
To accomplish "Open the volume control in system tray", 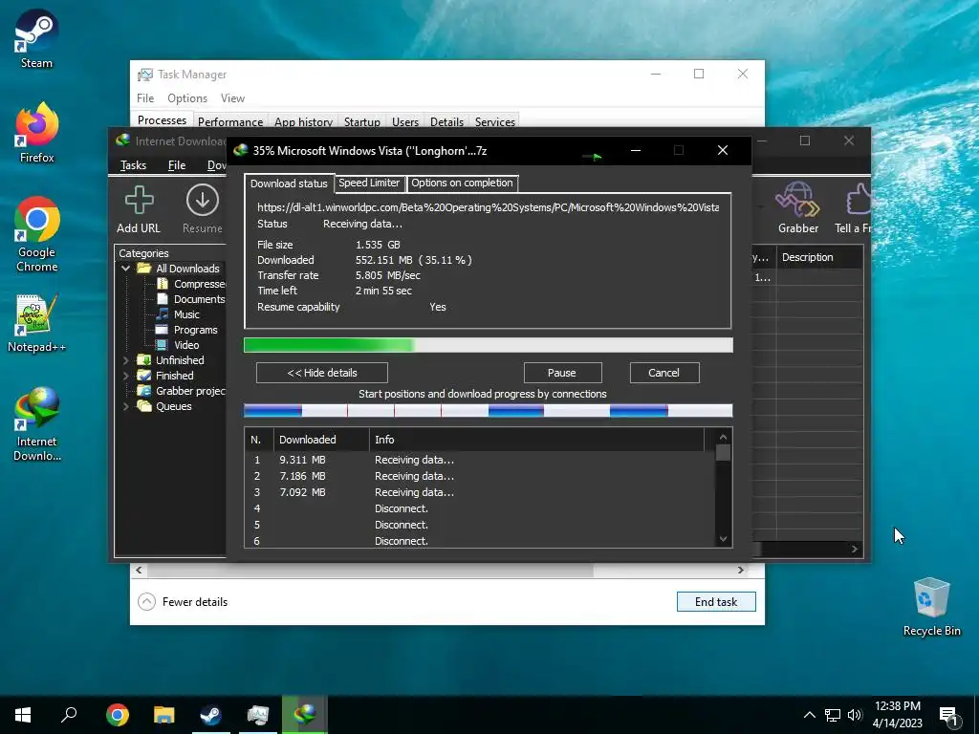I will [855, 715].
